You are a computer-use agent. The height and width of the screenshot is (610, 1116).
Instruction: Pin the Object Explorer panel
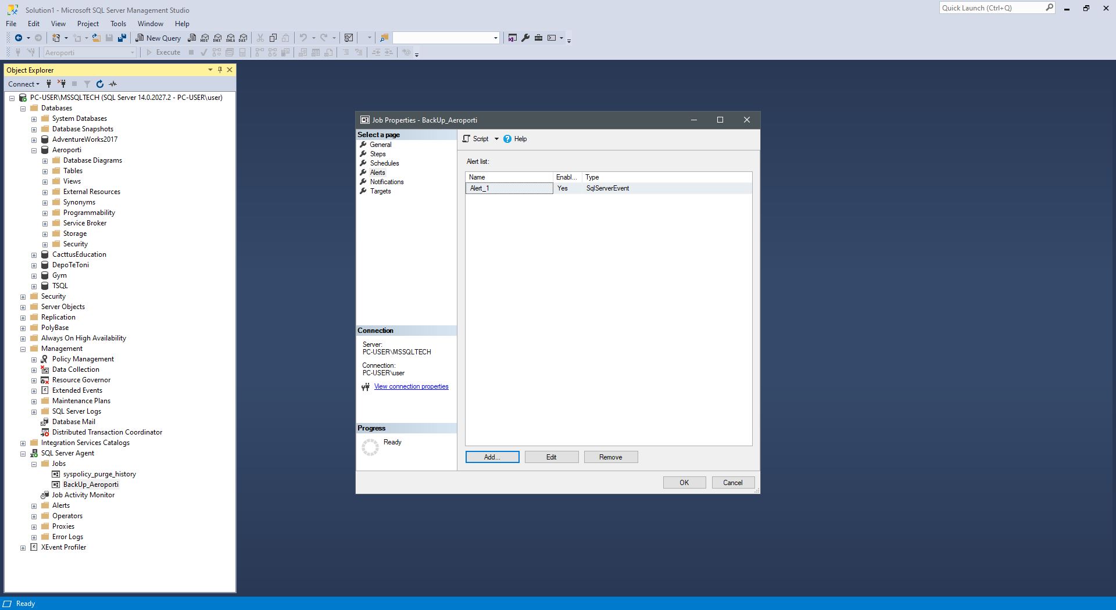[220, 70]
